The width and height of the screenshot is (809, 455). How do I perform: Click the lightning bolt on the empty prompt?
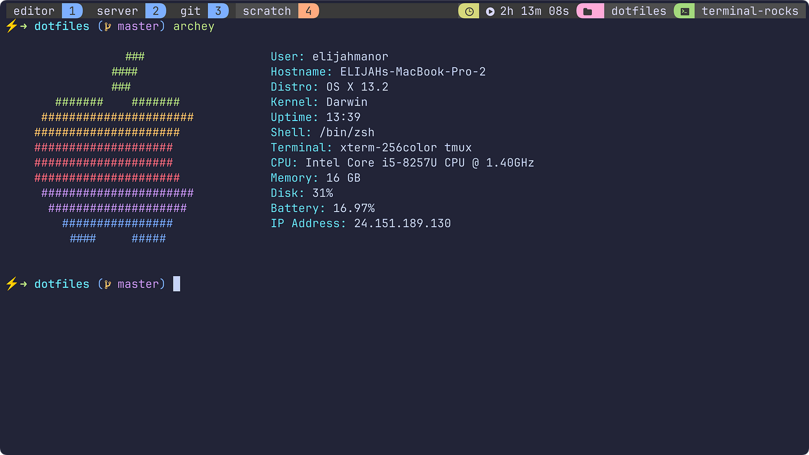[x=11, y=283]
